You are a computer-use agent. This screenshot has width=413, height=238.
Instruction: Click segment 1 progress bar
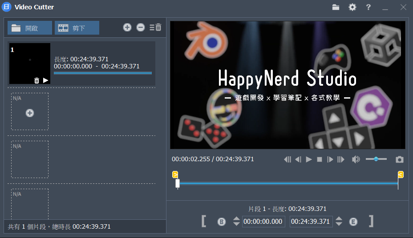pyautogui.click(x=103, y=73)
